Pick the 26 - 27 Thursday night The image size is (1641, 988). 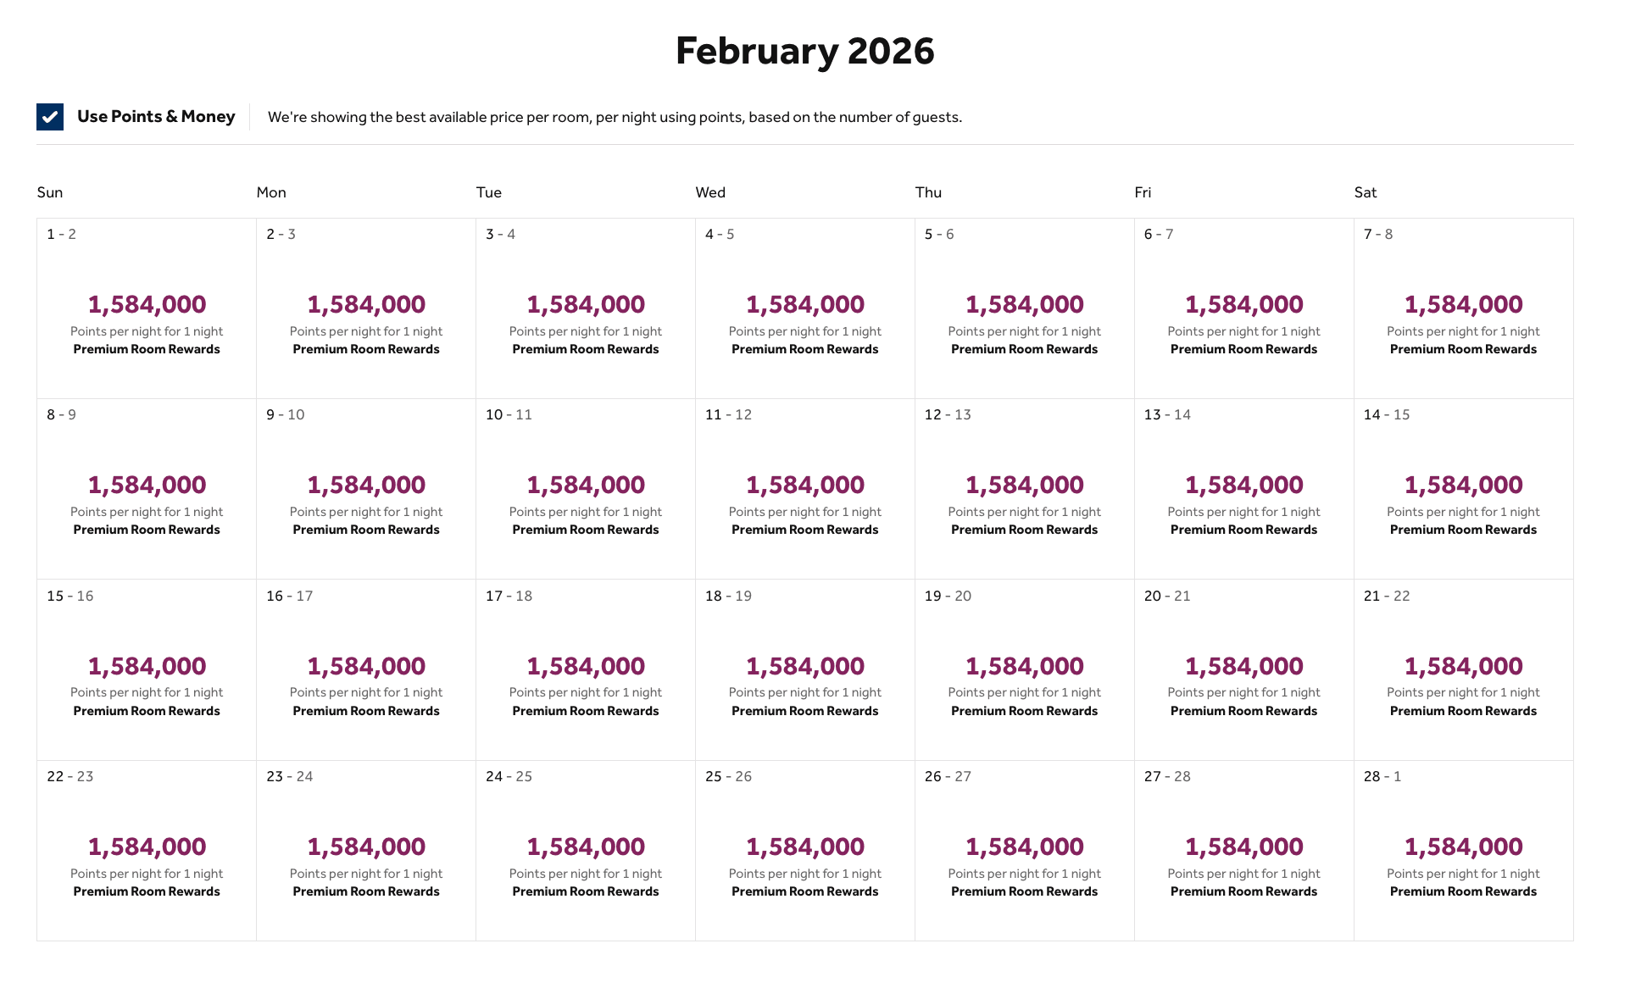tap(1024, 851)
